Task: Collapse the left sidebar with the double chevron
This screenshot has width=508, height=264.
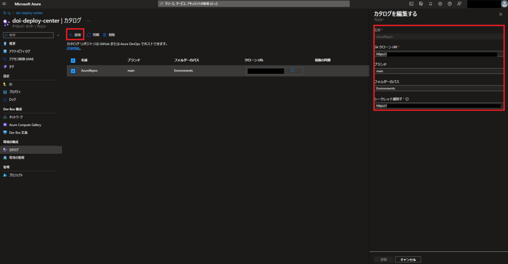Action: [58, 35]
